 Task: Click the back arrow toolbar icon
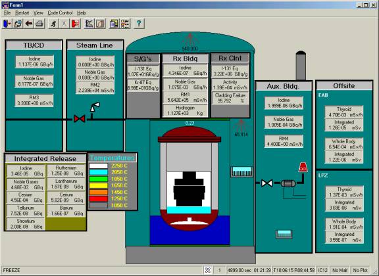29,24
